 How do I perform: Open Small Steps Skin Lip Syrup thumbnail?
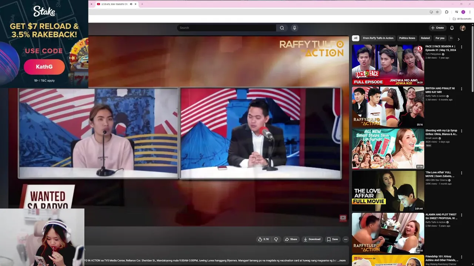tap(388, 149)
